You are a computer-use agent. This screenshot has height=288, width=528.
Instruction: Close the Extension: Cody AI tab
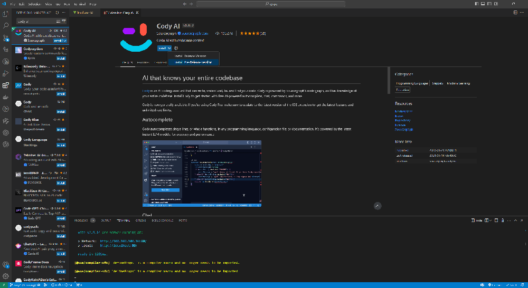(x=137, y=13)
